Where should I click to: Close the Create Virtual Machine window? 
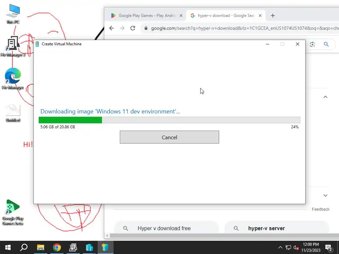(x=298, y=44)
